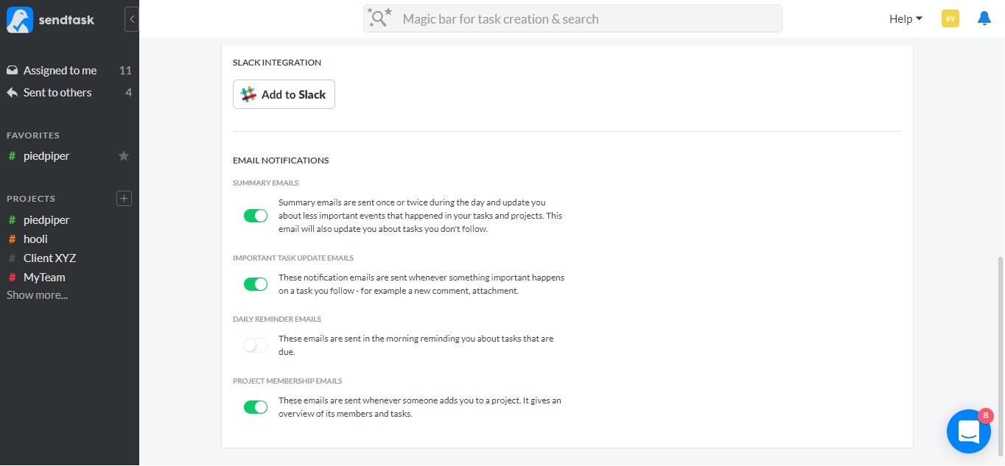Turn off Summary Emails toggle
Viewport: 1005px width, 466px height.
256,216
